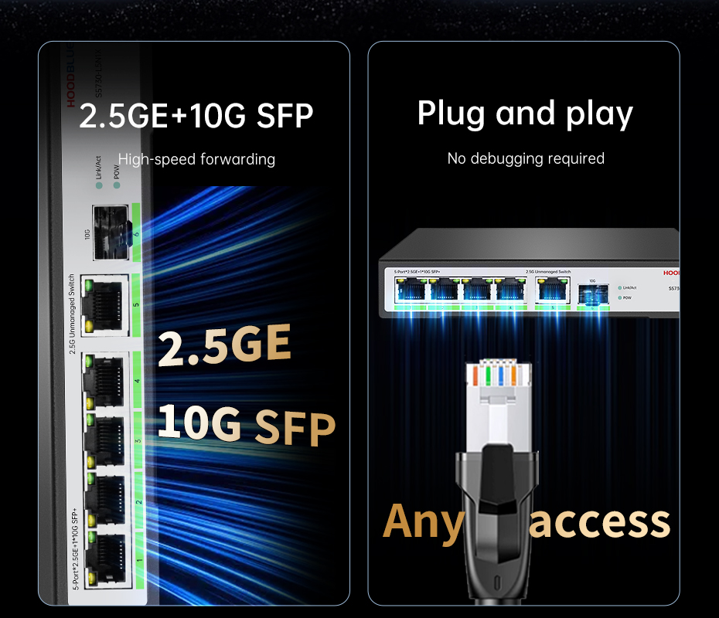This screenshot has height=618, width=719.
Task: Click "No debugging required" subtitle text
Action: click(x=526, y=158)
